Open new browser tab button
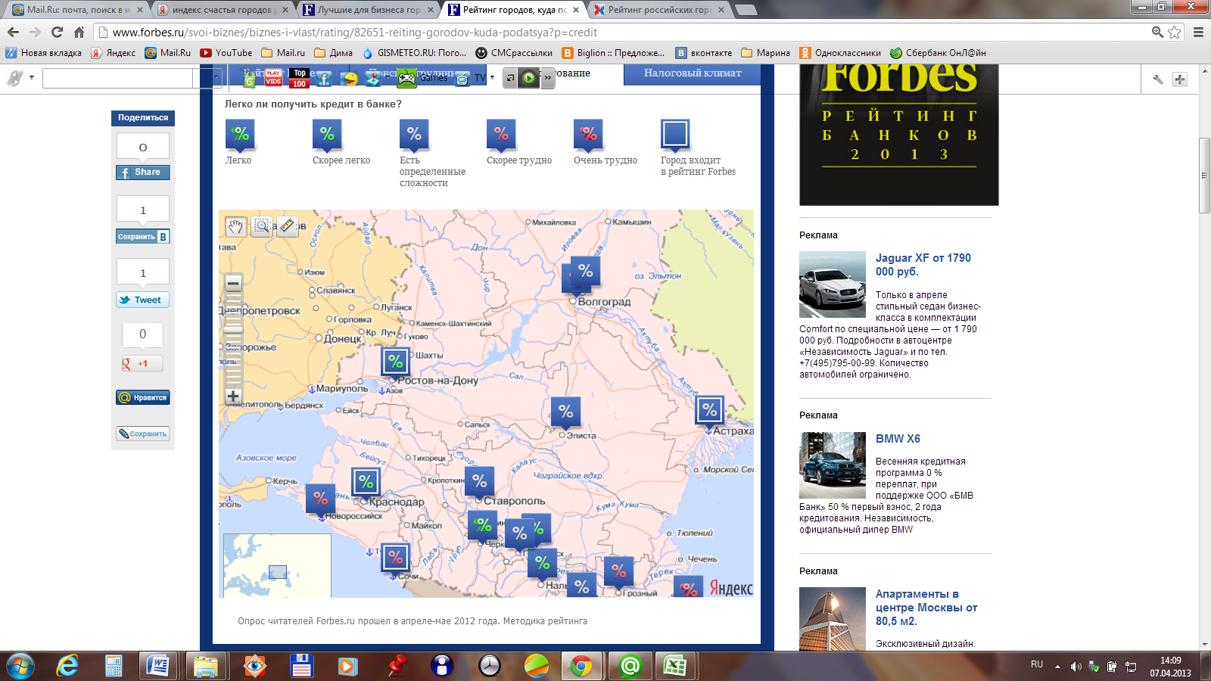This screenshot has height=681, width=1211. tap(746, 10)
